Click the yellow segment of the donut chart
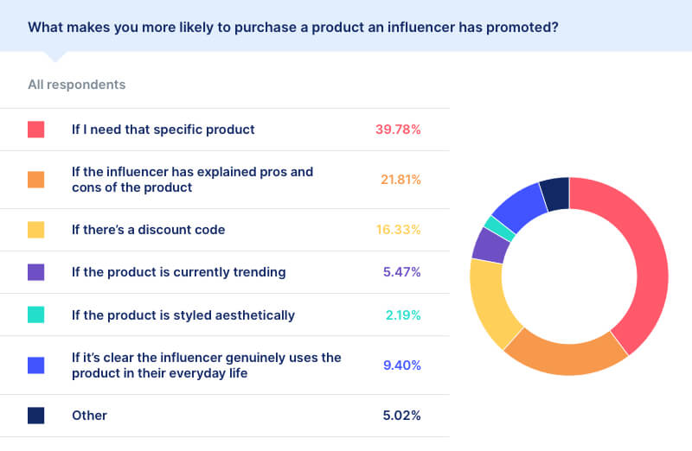Image resolution: width=692 pixels, height=451 pixels. (490, 300)
